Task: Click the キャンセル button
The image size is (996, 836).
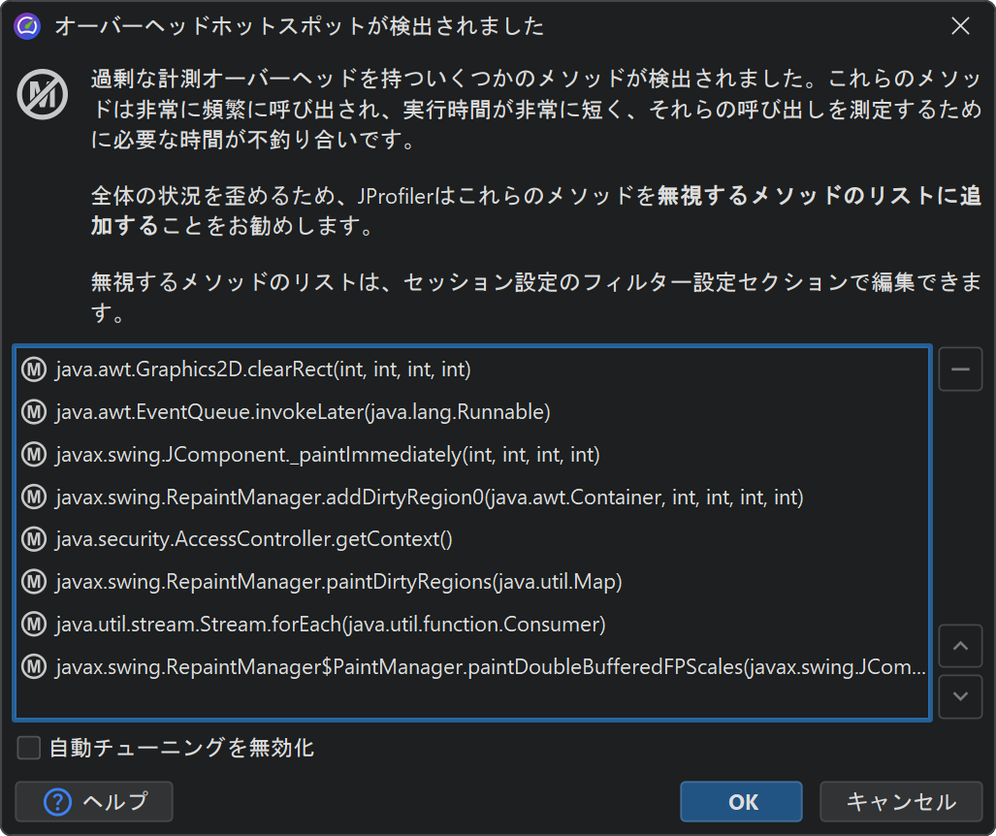Action: click(901, 802)
